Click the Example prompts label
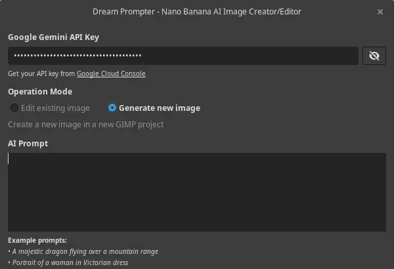Image resolution: width=394 pixels, height=269 pixels. pos(37,240)
